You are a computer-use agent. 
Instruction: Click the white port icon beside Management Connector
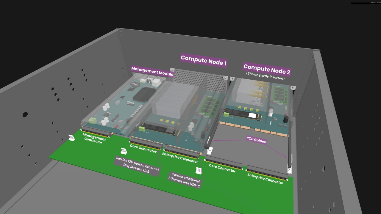click(x=71, y=138)
